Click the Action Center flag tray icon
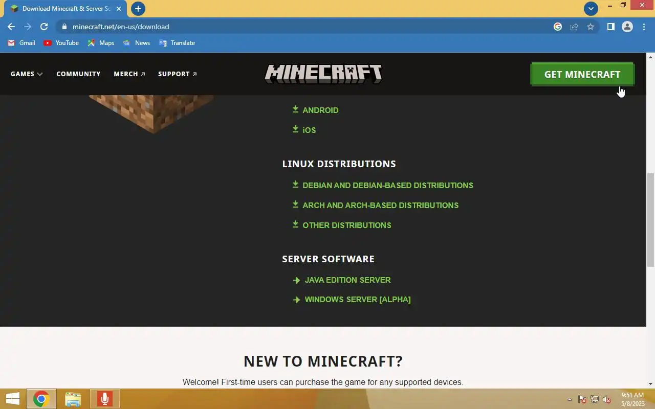655x409 pixels. coord(582,399)
